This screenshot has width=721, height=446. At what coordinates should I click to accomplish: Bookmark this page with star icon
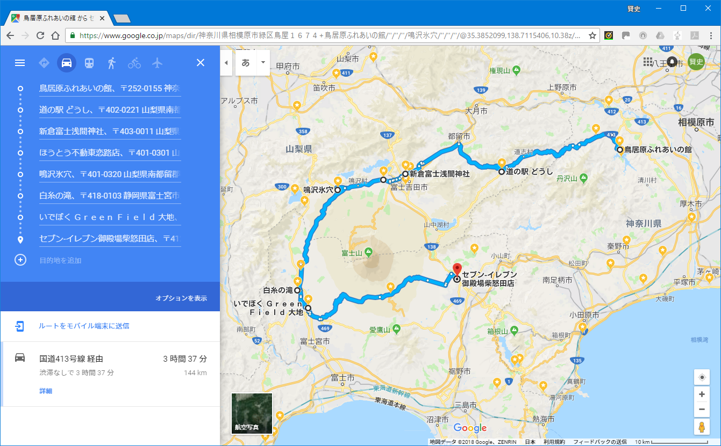[592, 35]
